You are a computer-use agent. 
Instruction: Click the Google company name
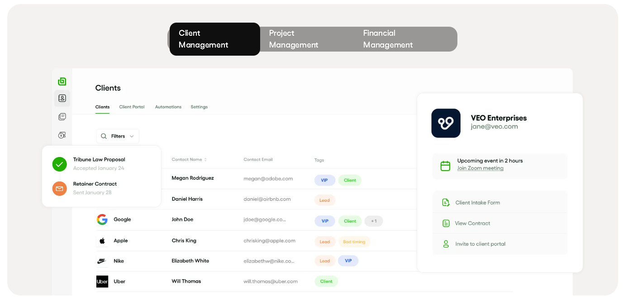tap(122, 219)
